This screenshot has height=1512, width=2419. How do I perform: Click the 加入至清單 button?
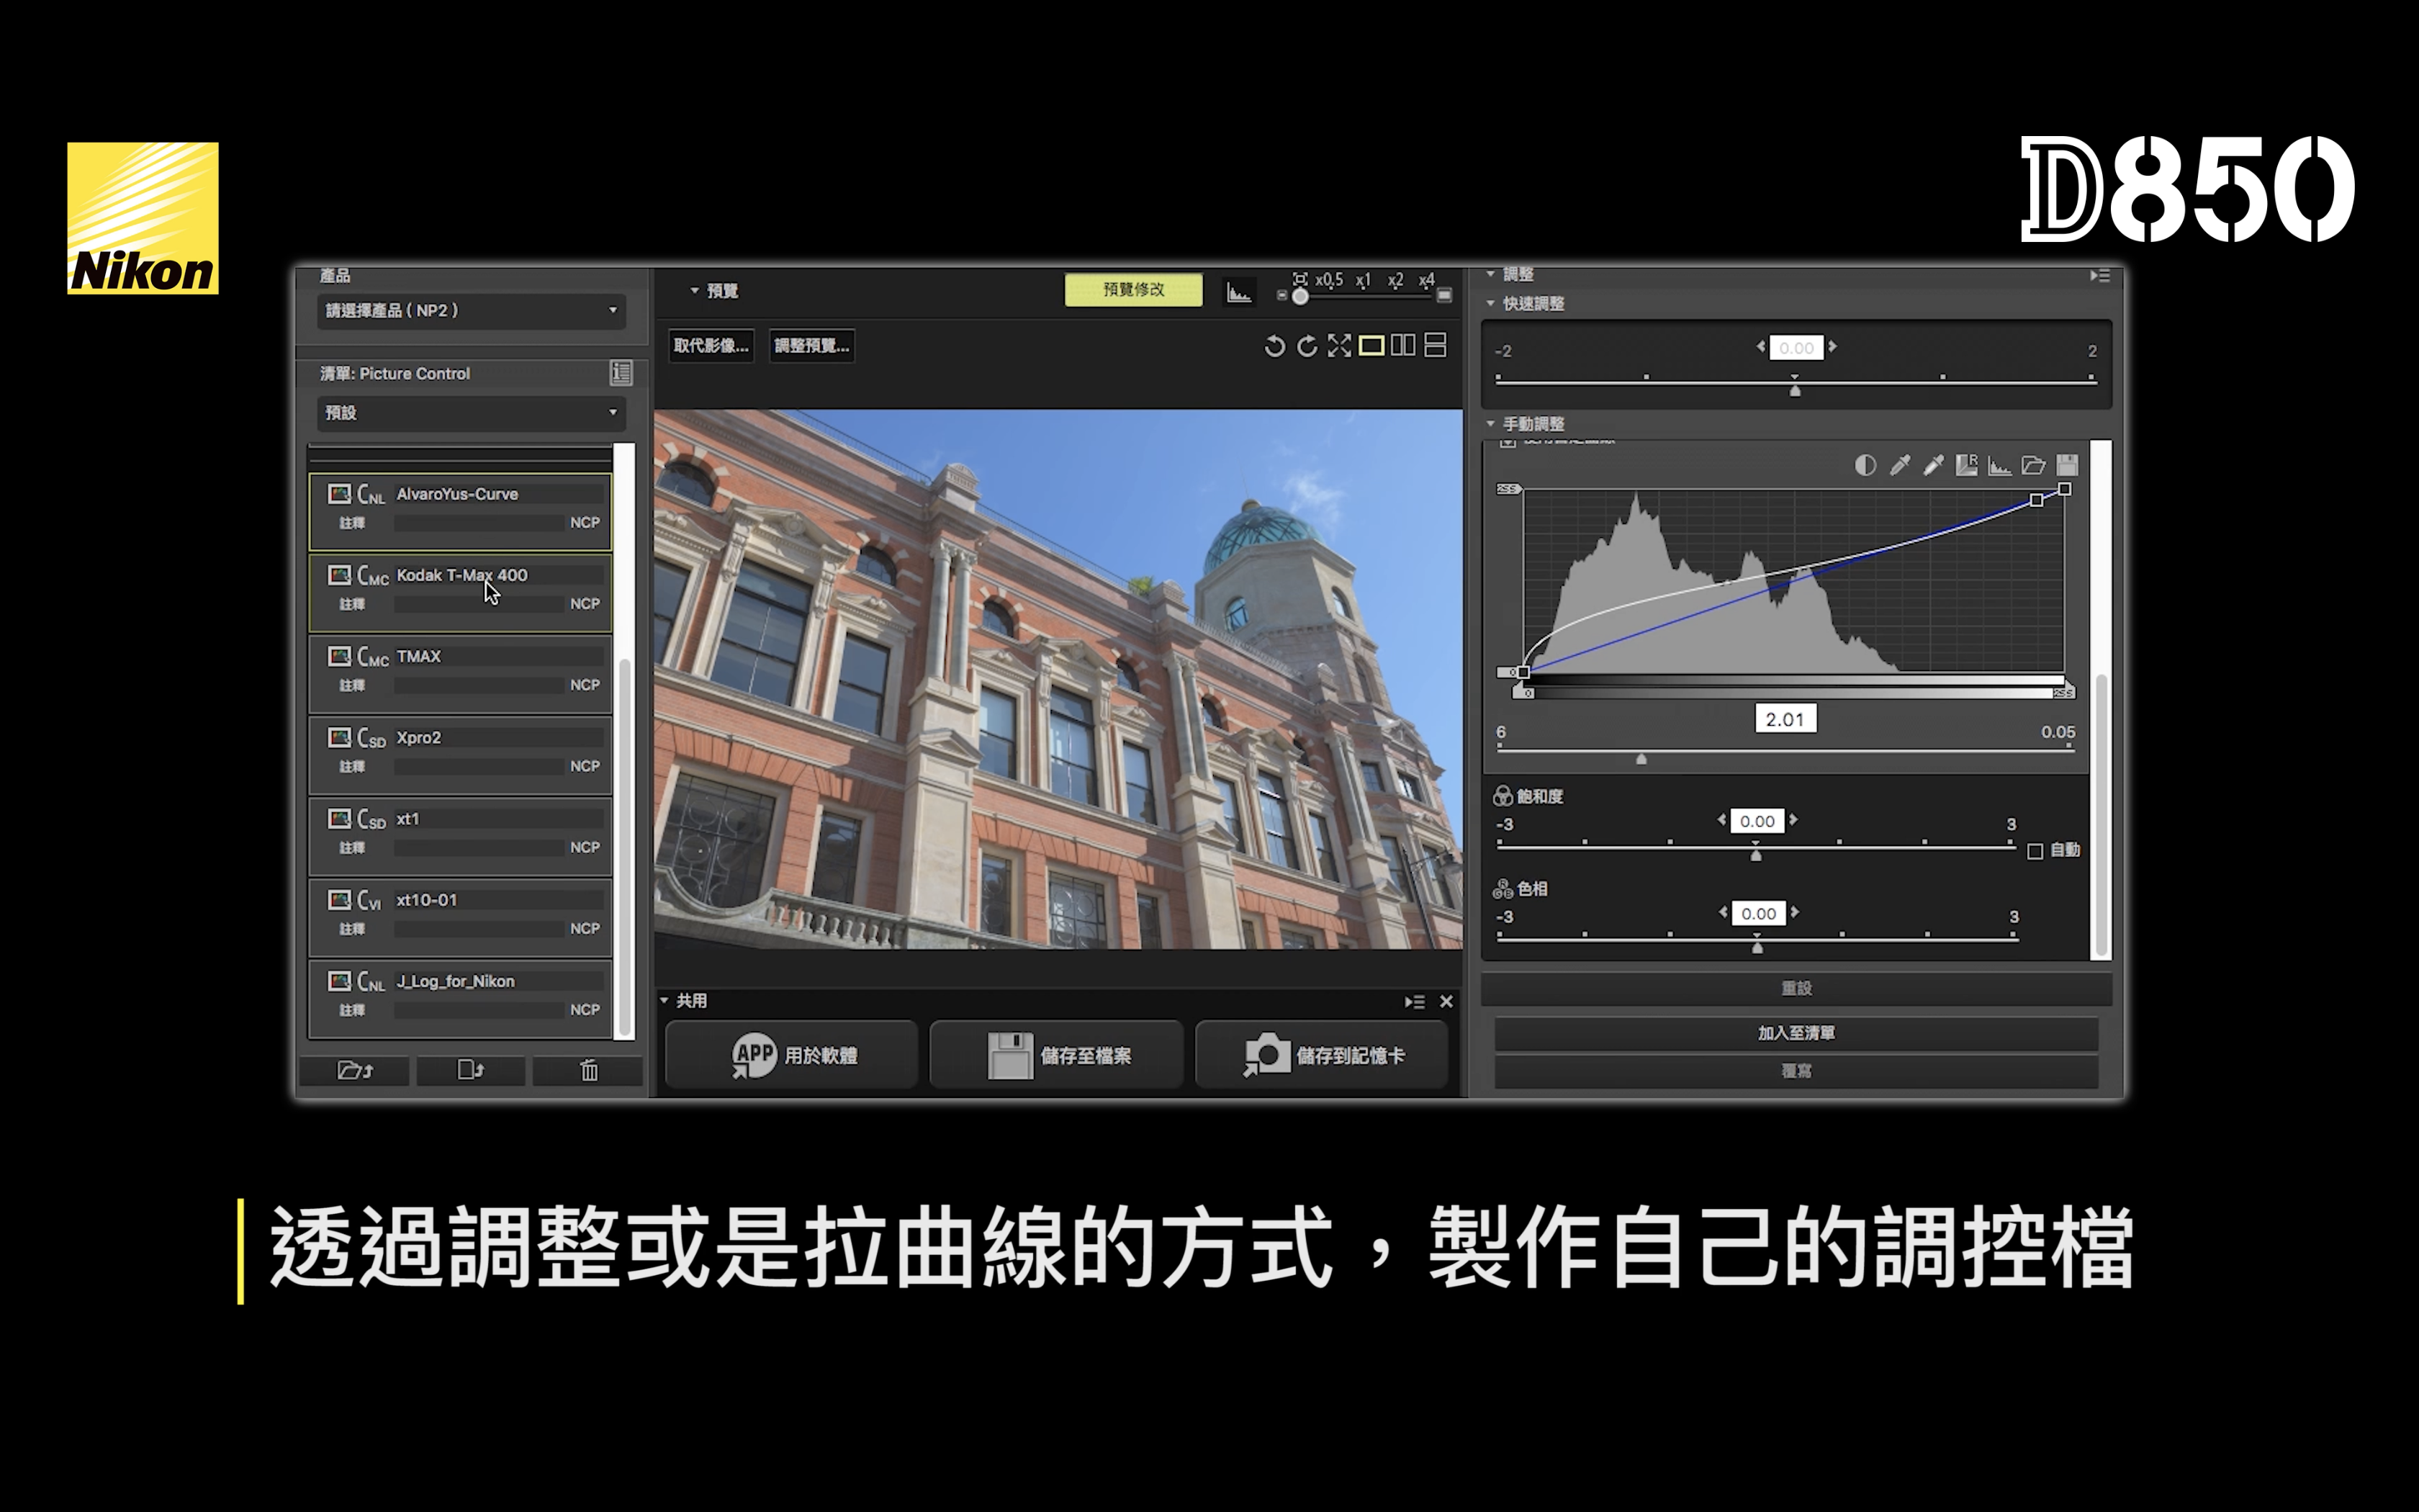tap(1796, 1033)
